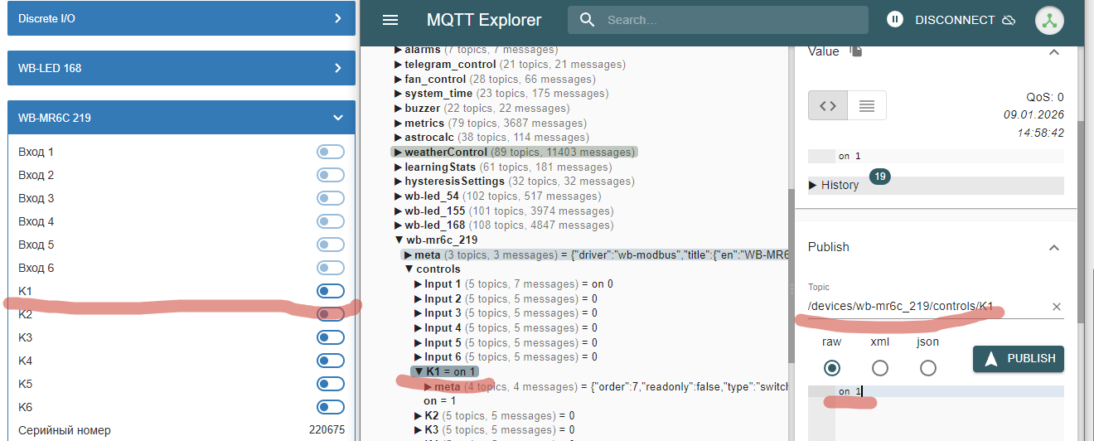The height and width of the screenshot is (441, 1094).
Task: Select the json payload format radio
Action: coord(928,368)
